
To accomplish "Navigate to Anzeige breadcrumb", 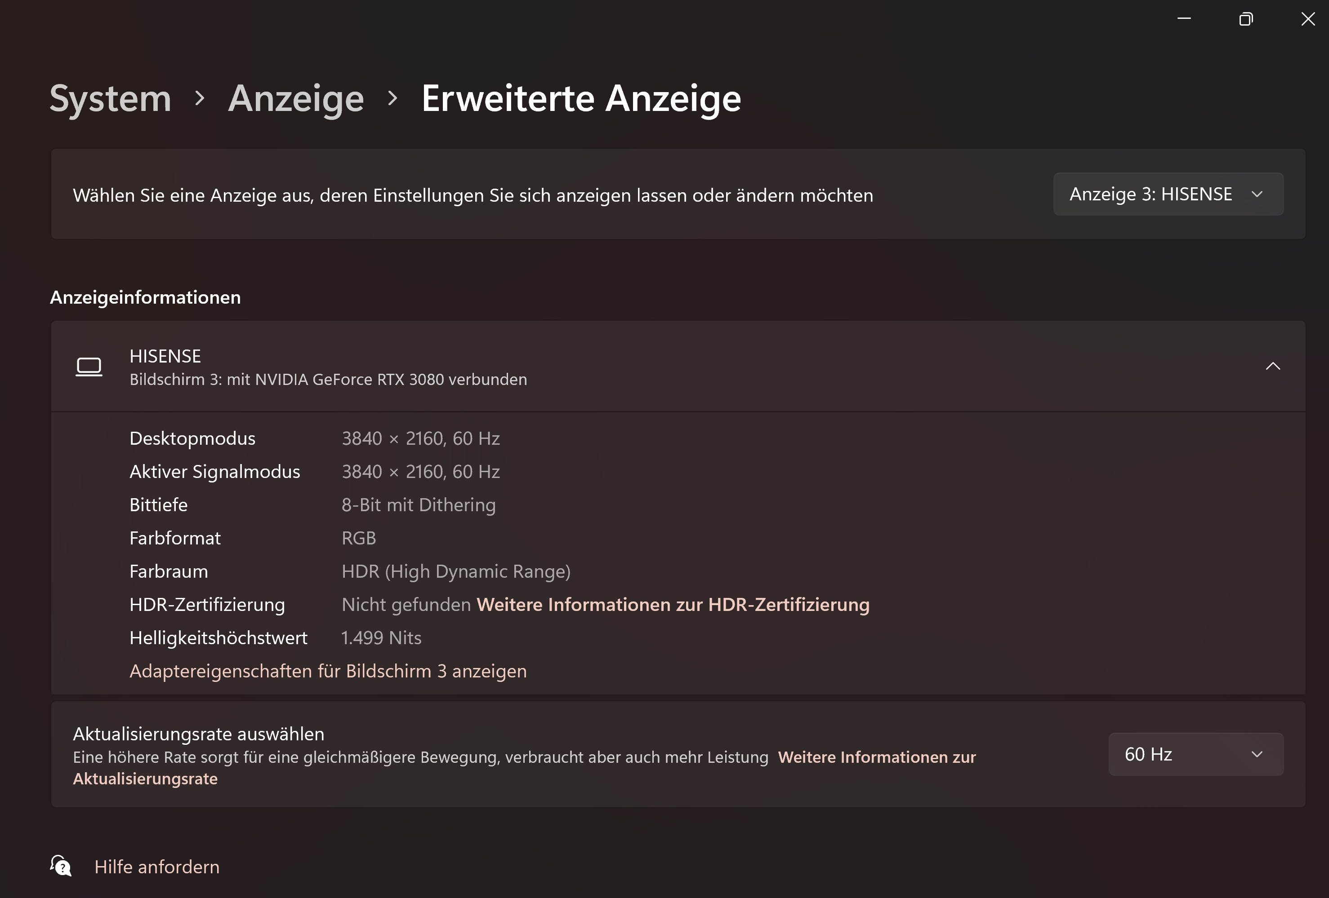I will 296,98.
